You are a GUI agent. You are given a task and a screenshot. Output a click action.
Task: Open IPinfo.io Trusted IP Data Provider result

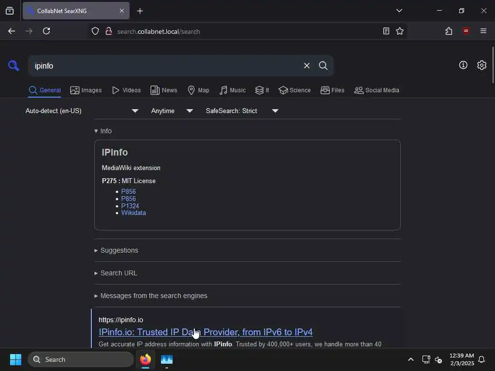205,332
